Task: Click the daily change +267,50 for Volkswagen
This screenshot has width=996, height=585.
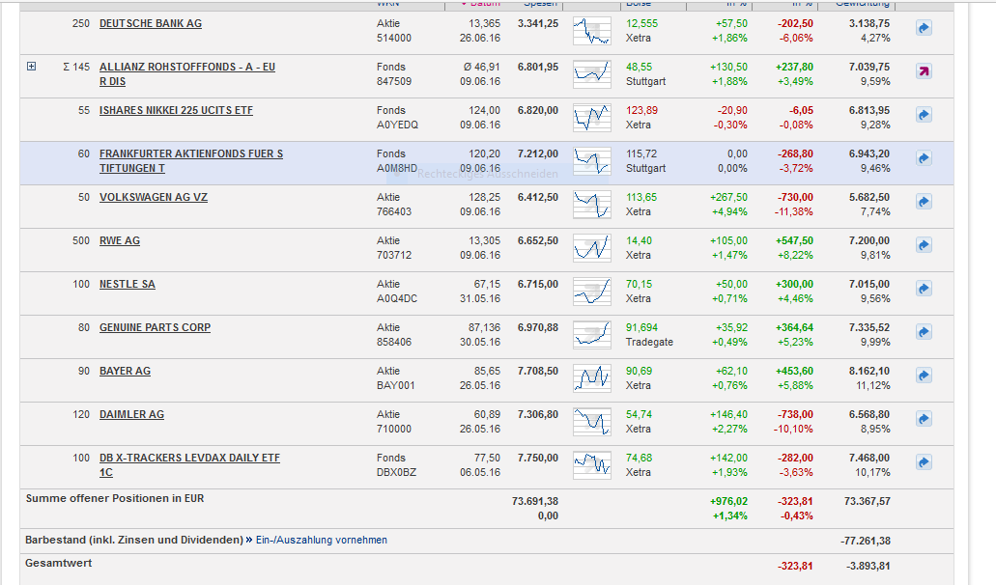Action: click(728, 197)
